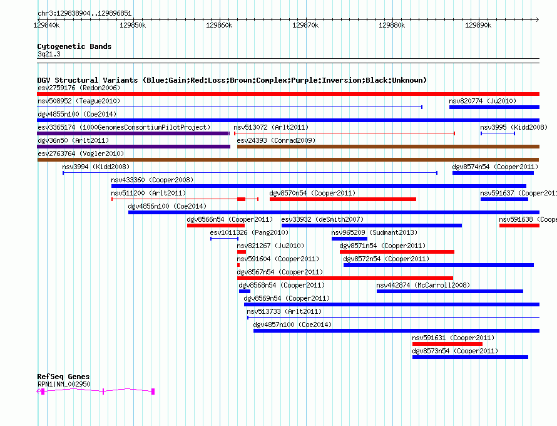Select the red dgv8570n54 loss bar
Viewport: 557px width, 426px height.
(343, 199)
